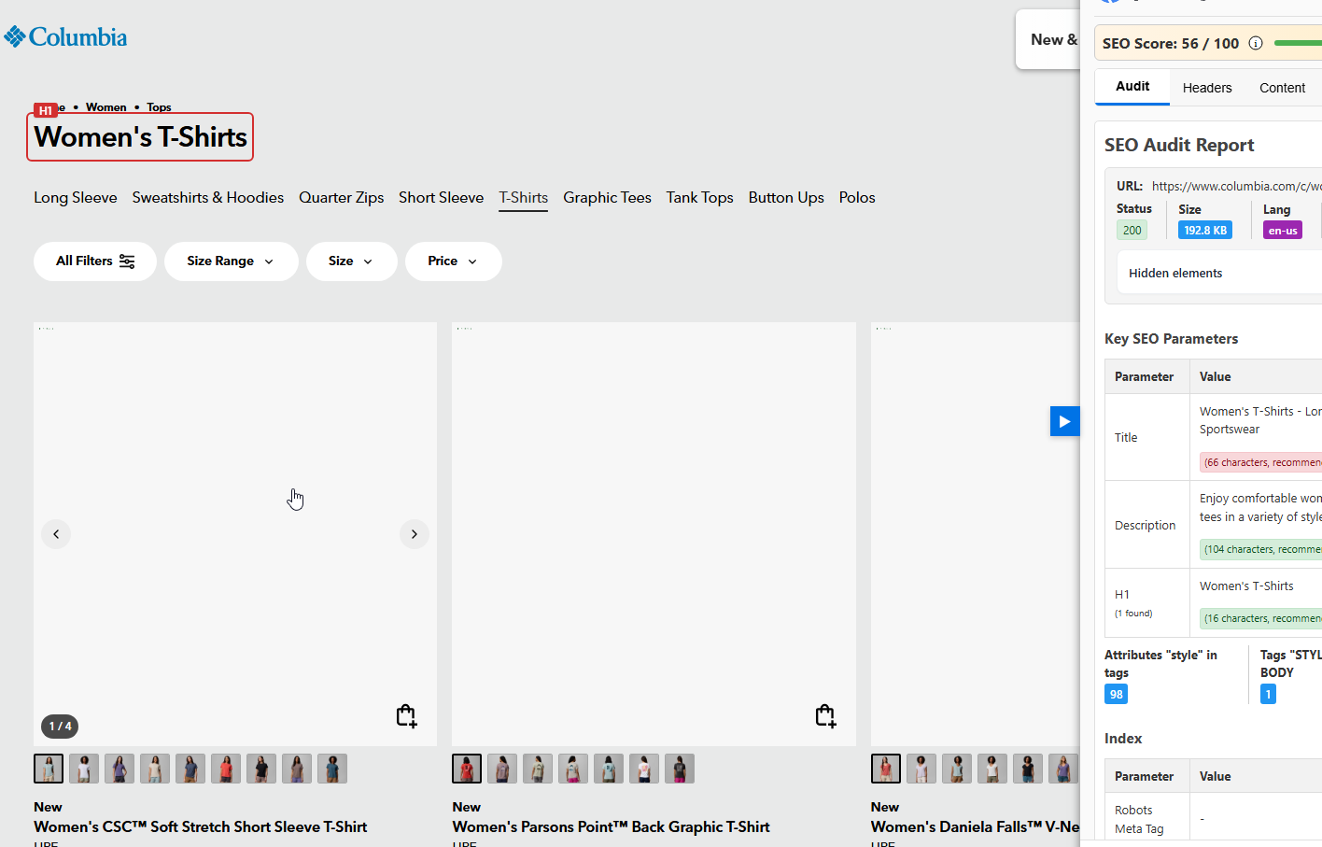
Task: Open the Graphic Tees category
Action: (x=607, y=198)
